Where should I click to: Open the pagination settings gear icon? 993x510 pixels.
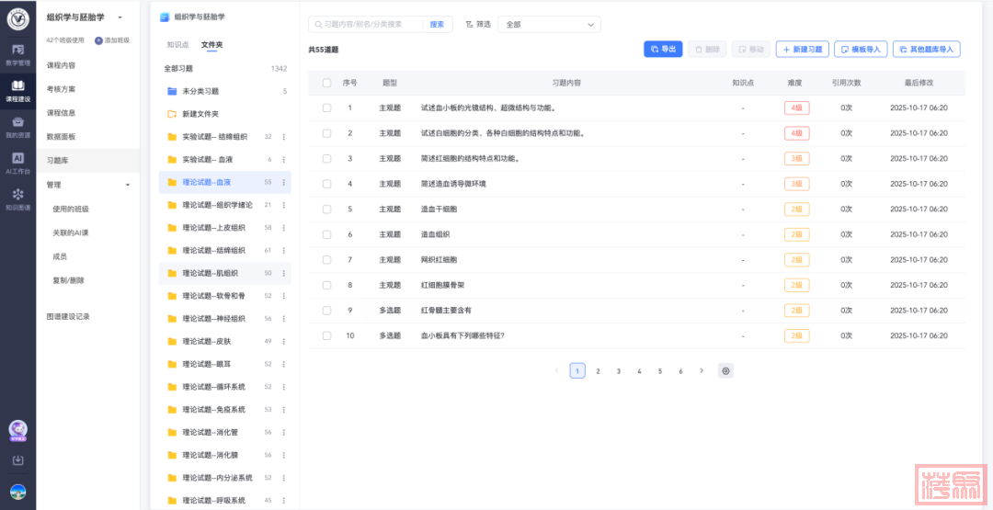[725, 371]
